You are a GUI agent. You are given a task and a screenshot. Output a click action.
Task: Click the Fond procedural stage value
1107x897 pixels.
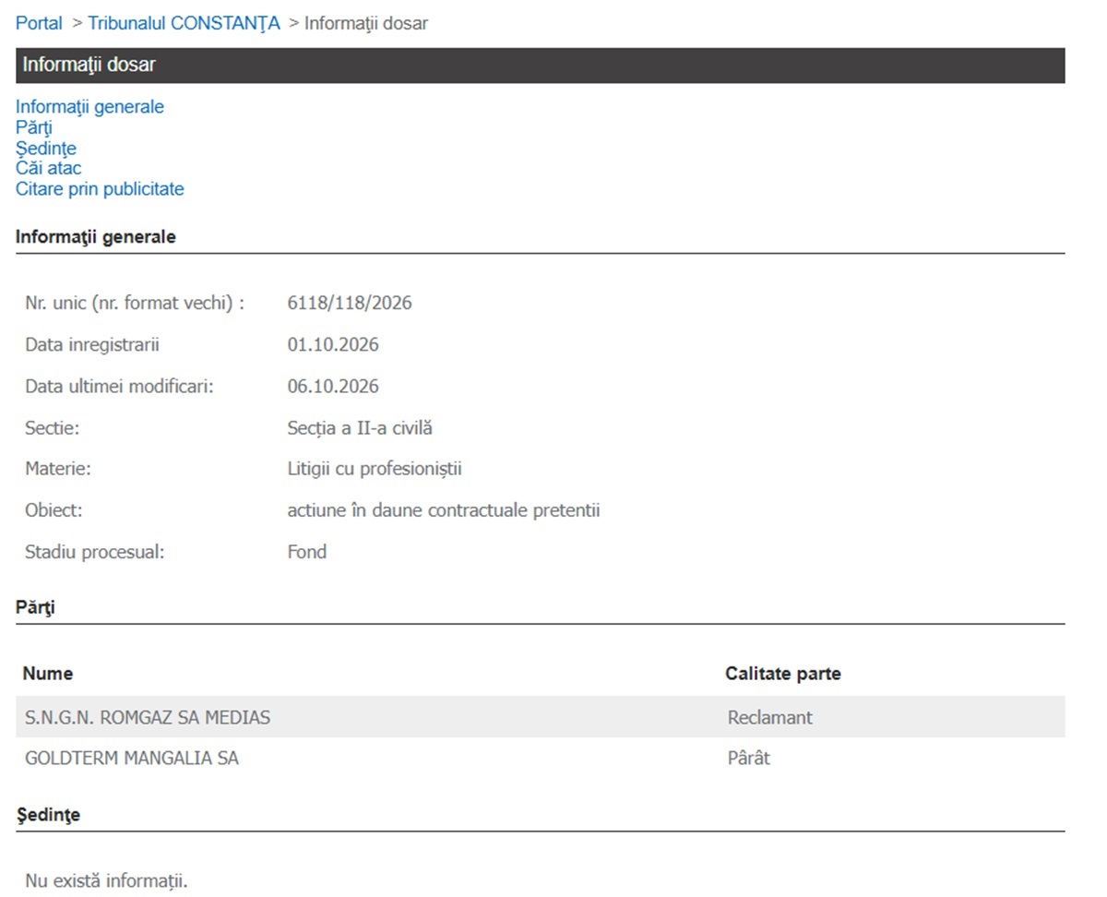[x=307, y=552]
